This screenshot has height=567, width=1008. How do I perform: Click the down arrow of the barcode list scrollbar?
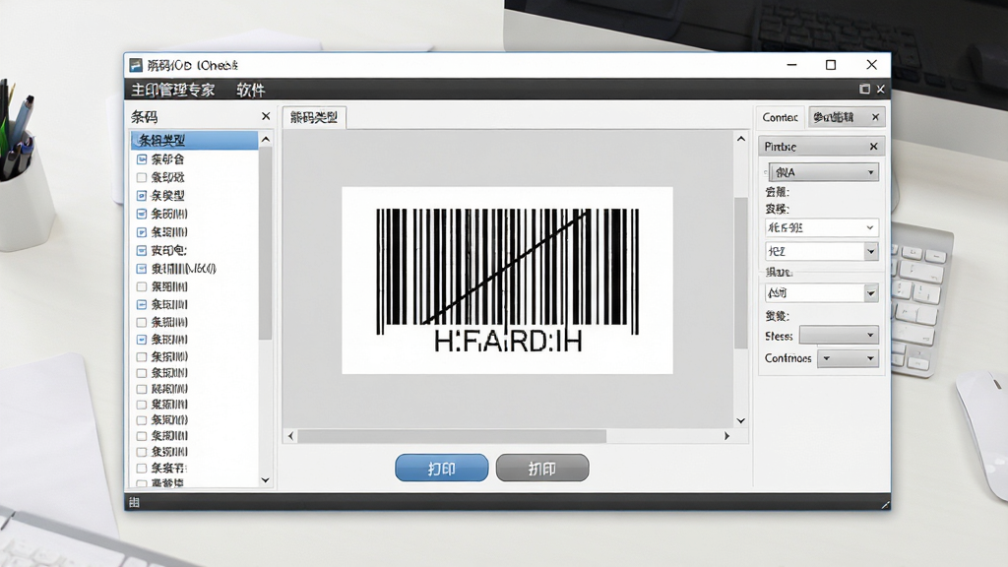tap(266, 480)
